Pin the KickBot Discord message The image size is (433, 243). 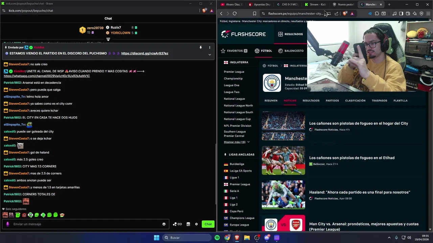point(201,48)
